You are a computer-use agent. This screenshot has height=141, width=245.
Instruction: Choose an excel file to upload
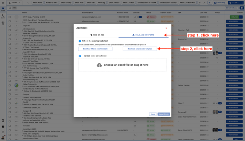pyautogui.click(x=122, y=65)
